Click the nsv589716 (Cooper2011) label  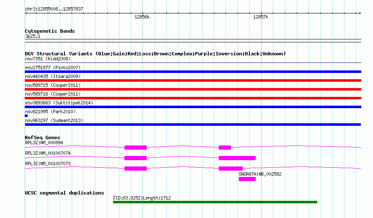[53, 94]
